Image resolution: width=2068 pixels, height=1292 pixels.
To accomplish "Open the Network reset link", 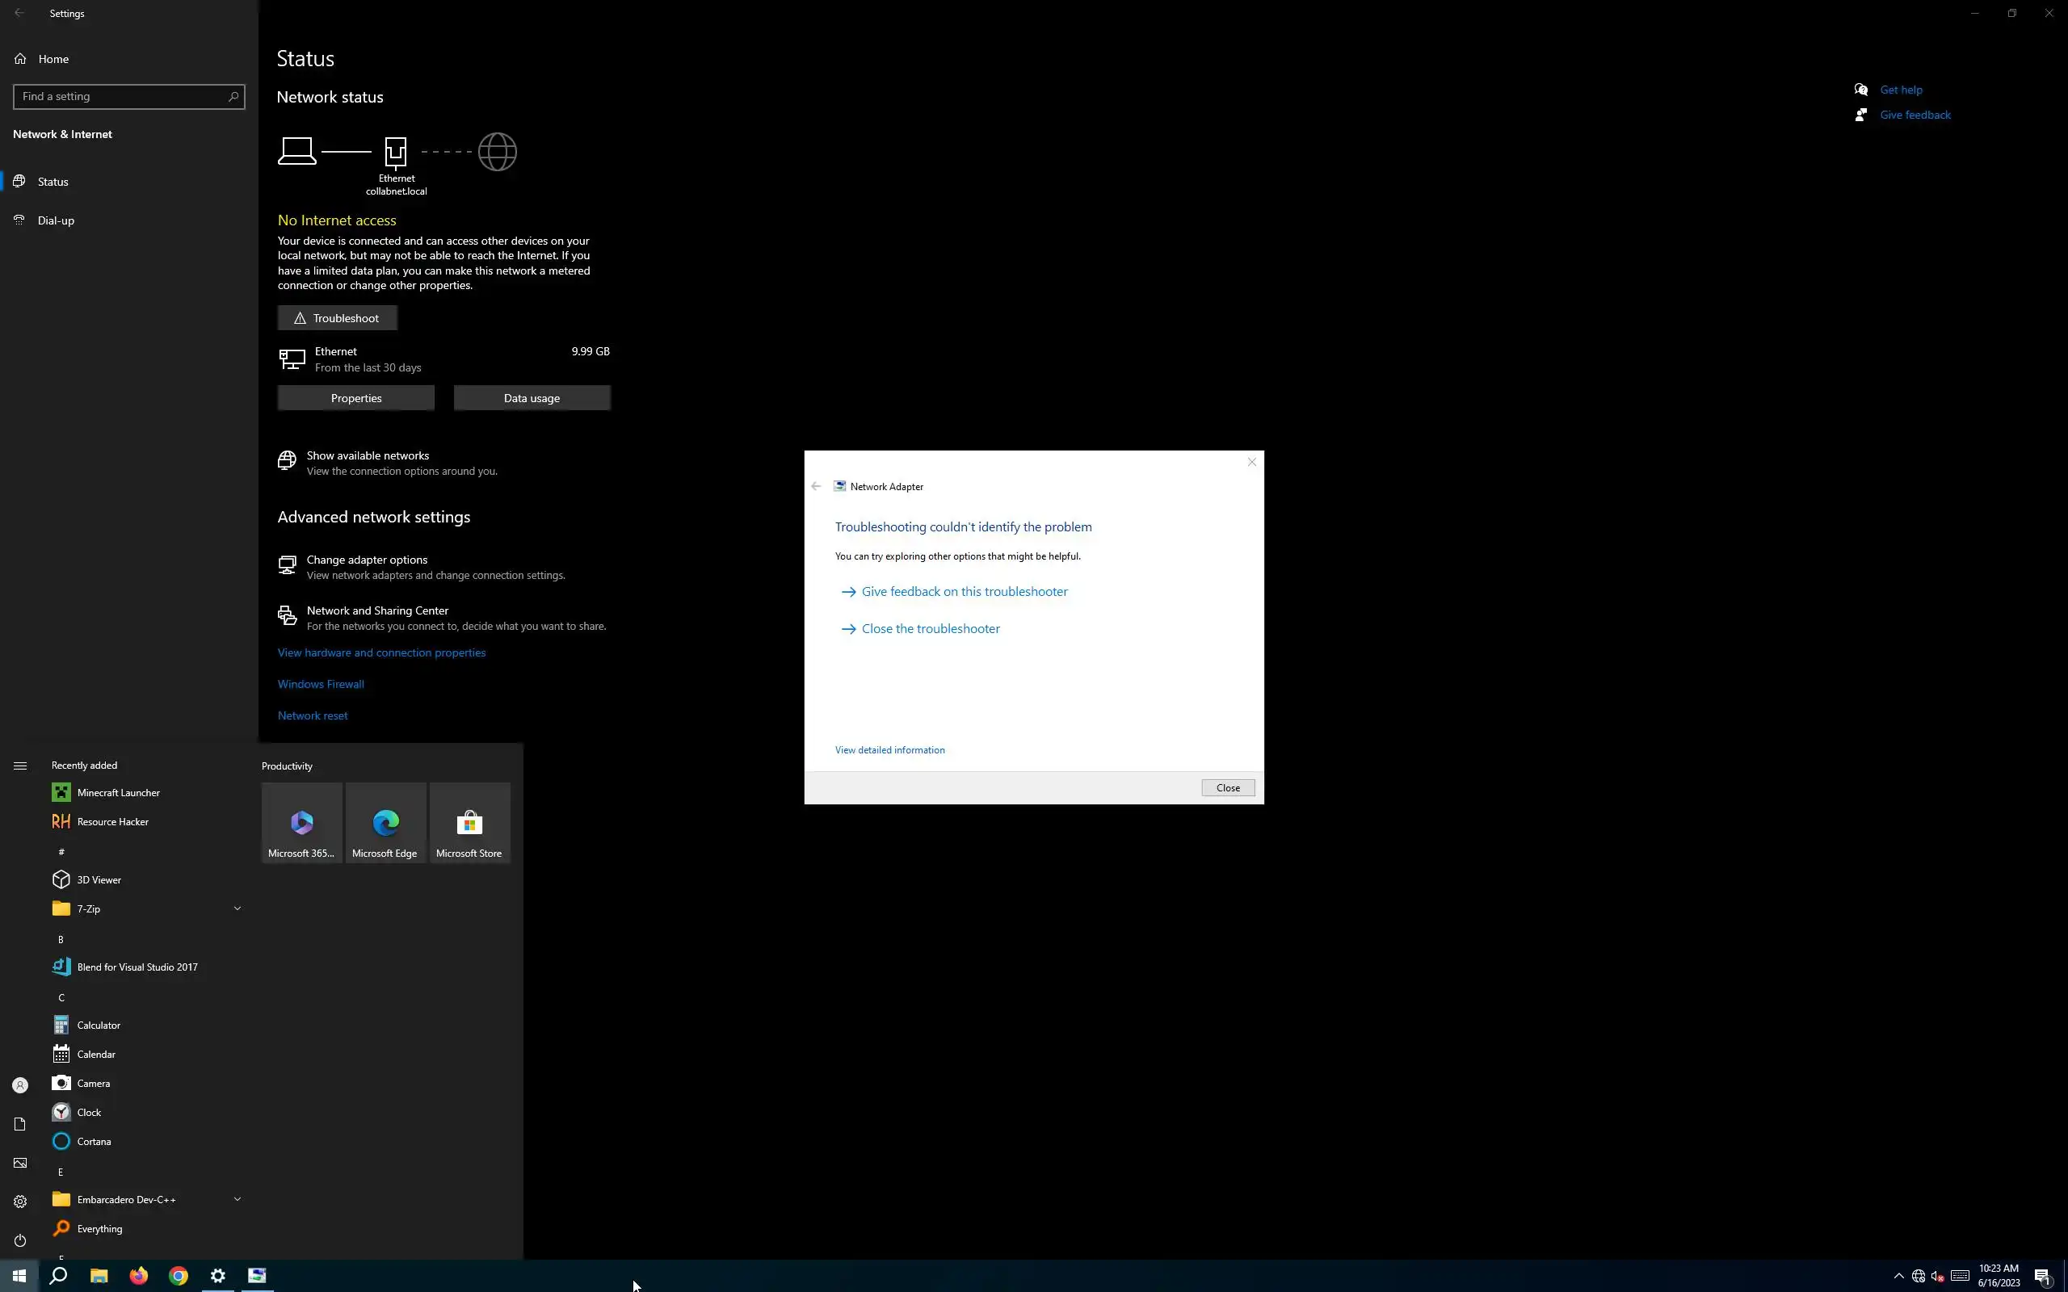I will click(313, 715).
